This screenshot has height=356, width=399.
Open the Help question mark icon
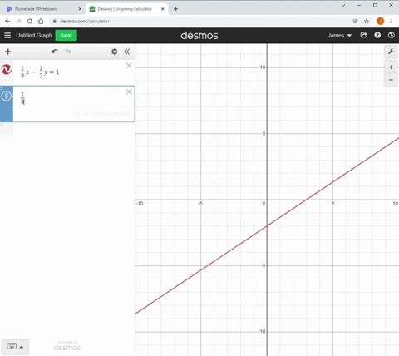coord(377,35)
